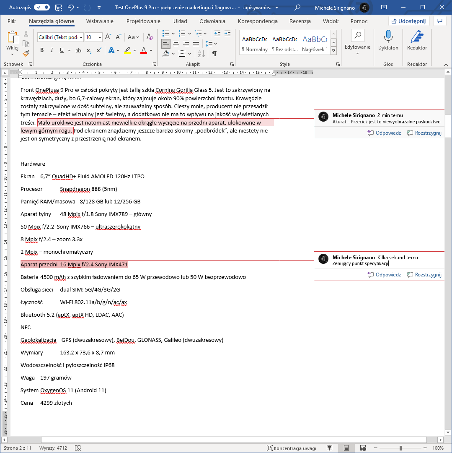The image size is (452, 453).
Task: Reply to the 'Żenujący punkt' comment
Action: pos(384,275)
